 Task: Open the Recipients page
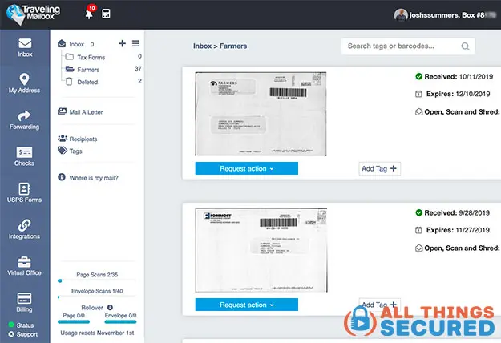coord(77,139)
